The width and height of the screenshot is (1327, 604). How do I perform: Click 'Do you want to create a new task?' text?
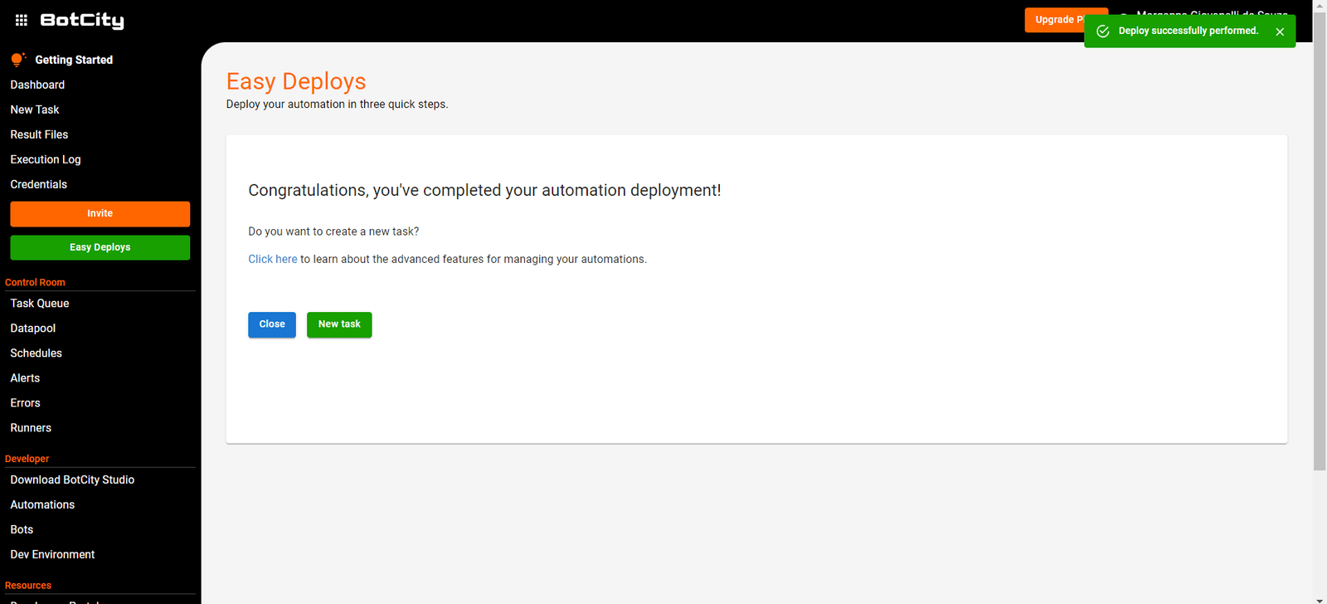point(333,231)
